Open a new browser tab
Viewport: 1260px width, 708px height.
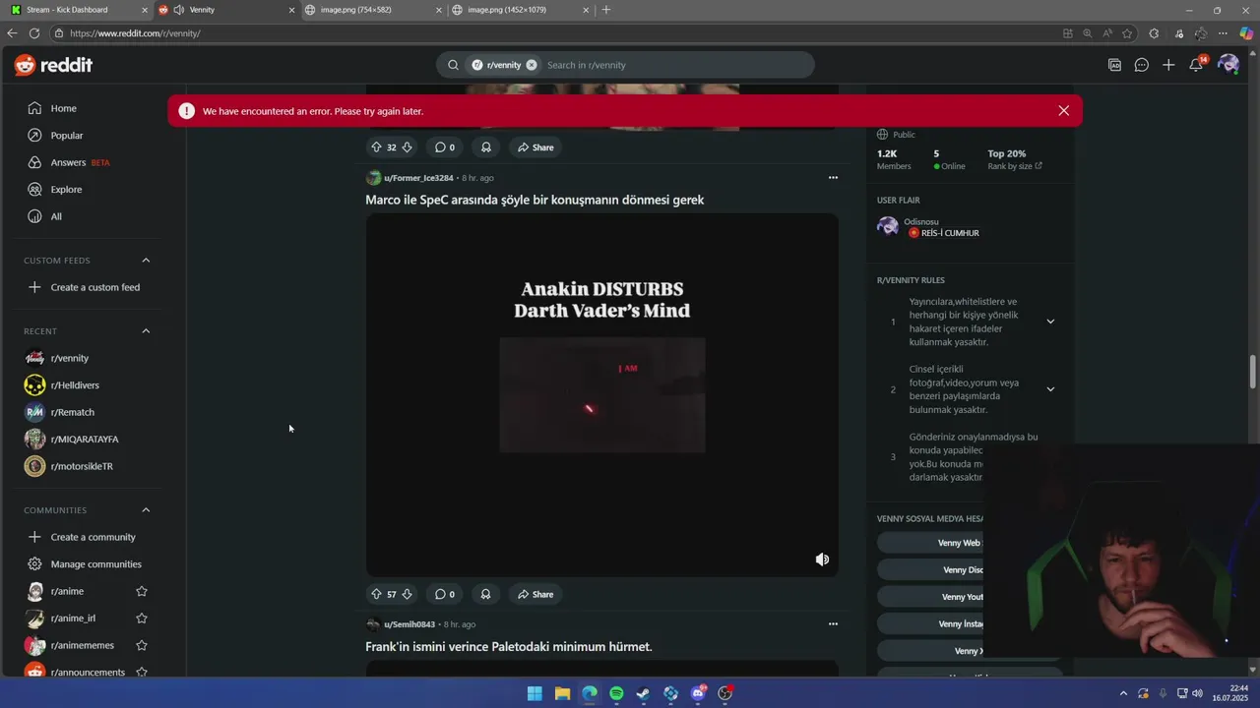[x=605, y=10]
